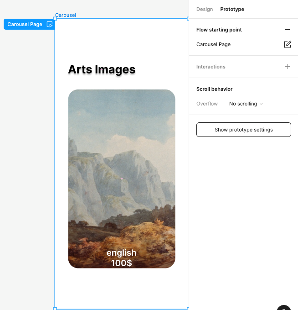Open the Overflow No scrolling dropdown
This screenshot has height=310, width=298.
coord(246,104)
